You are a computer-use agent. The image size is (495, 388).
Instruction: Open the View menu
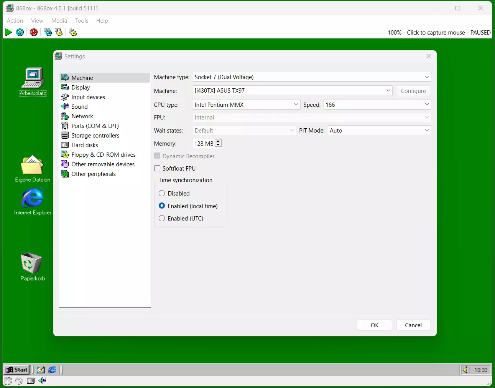[x=37, y=21]
